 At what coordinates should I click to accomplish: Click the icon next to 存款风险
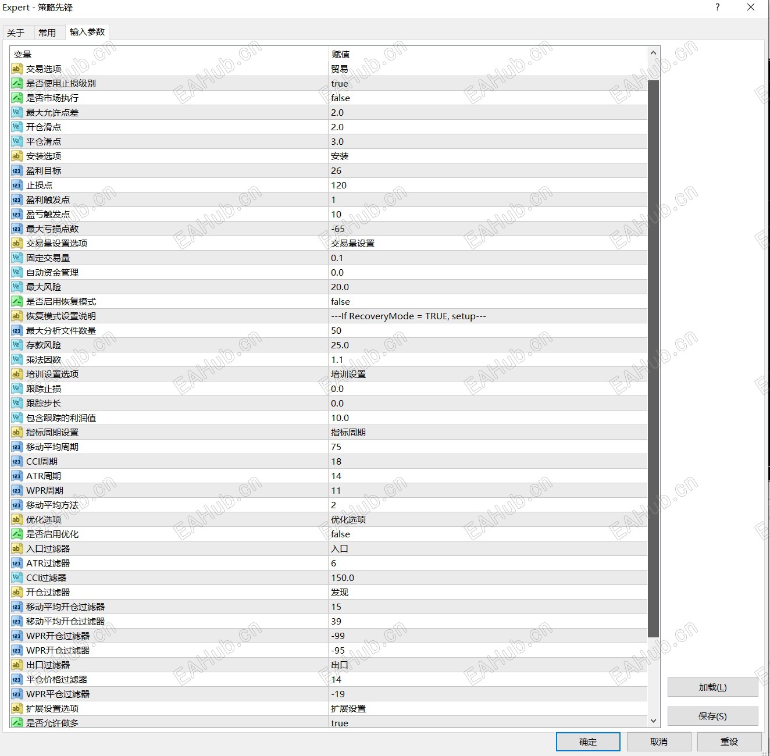coord(16,345)
